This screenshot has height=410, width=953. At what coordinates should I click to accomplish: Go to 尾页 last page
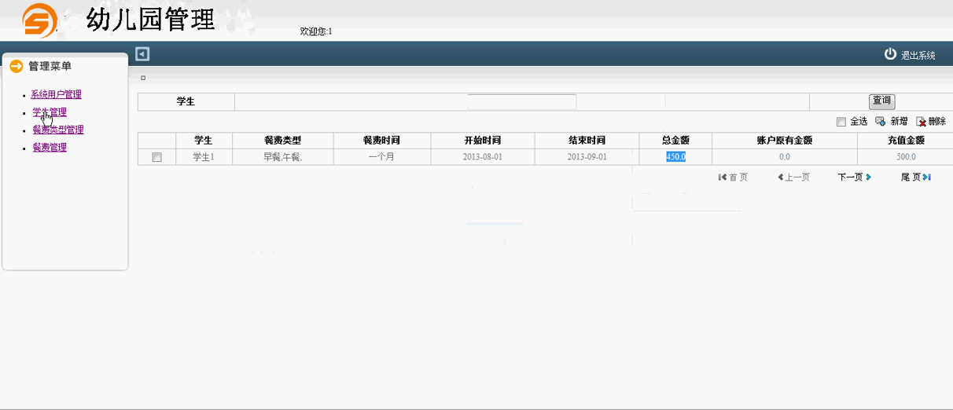point(916,178)
